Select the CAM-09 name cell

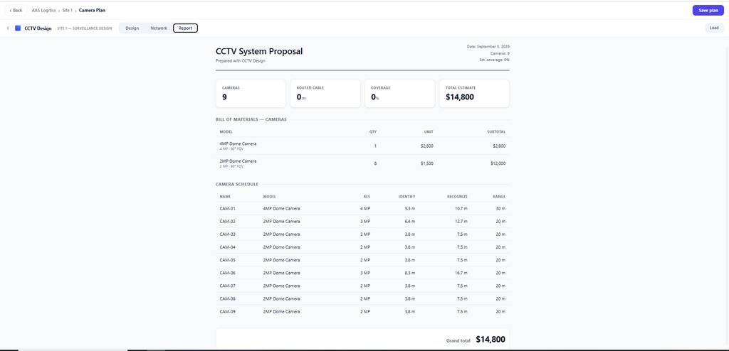click(227, 311)
